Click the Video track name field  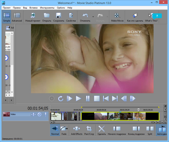tap(20, 115)
